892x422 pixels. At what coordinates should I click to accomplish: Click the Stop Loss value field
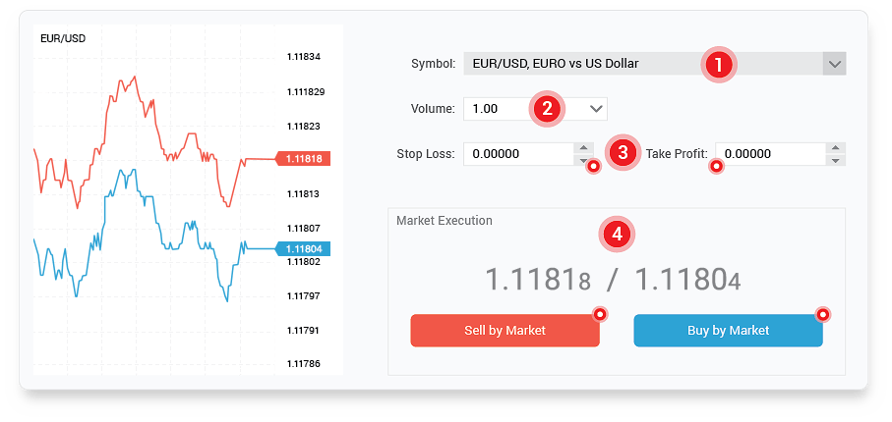[x=518, y=154]
